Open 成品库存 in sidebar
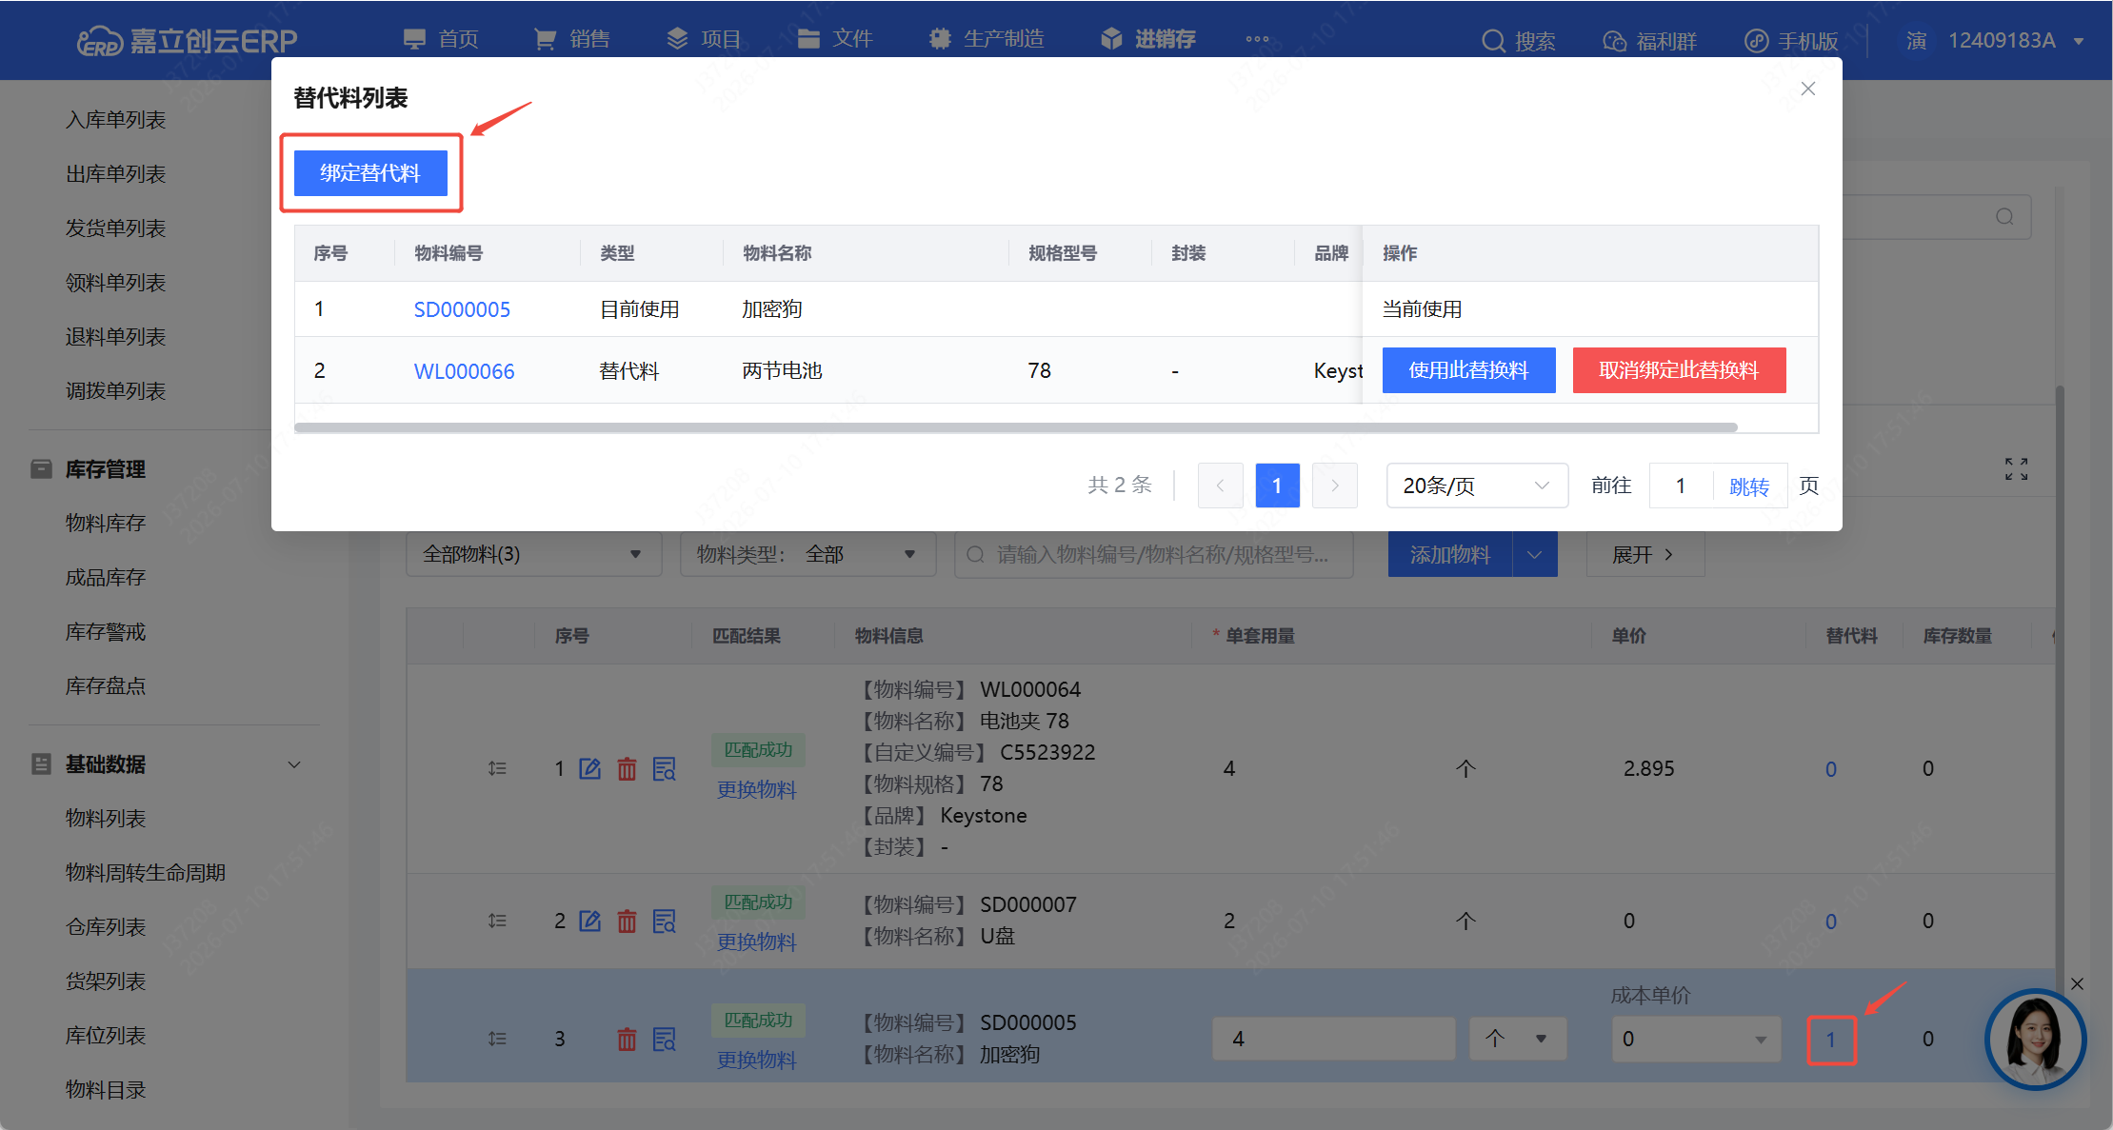 click(105, 577)
